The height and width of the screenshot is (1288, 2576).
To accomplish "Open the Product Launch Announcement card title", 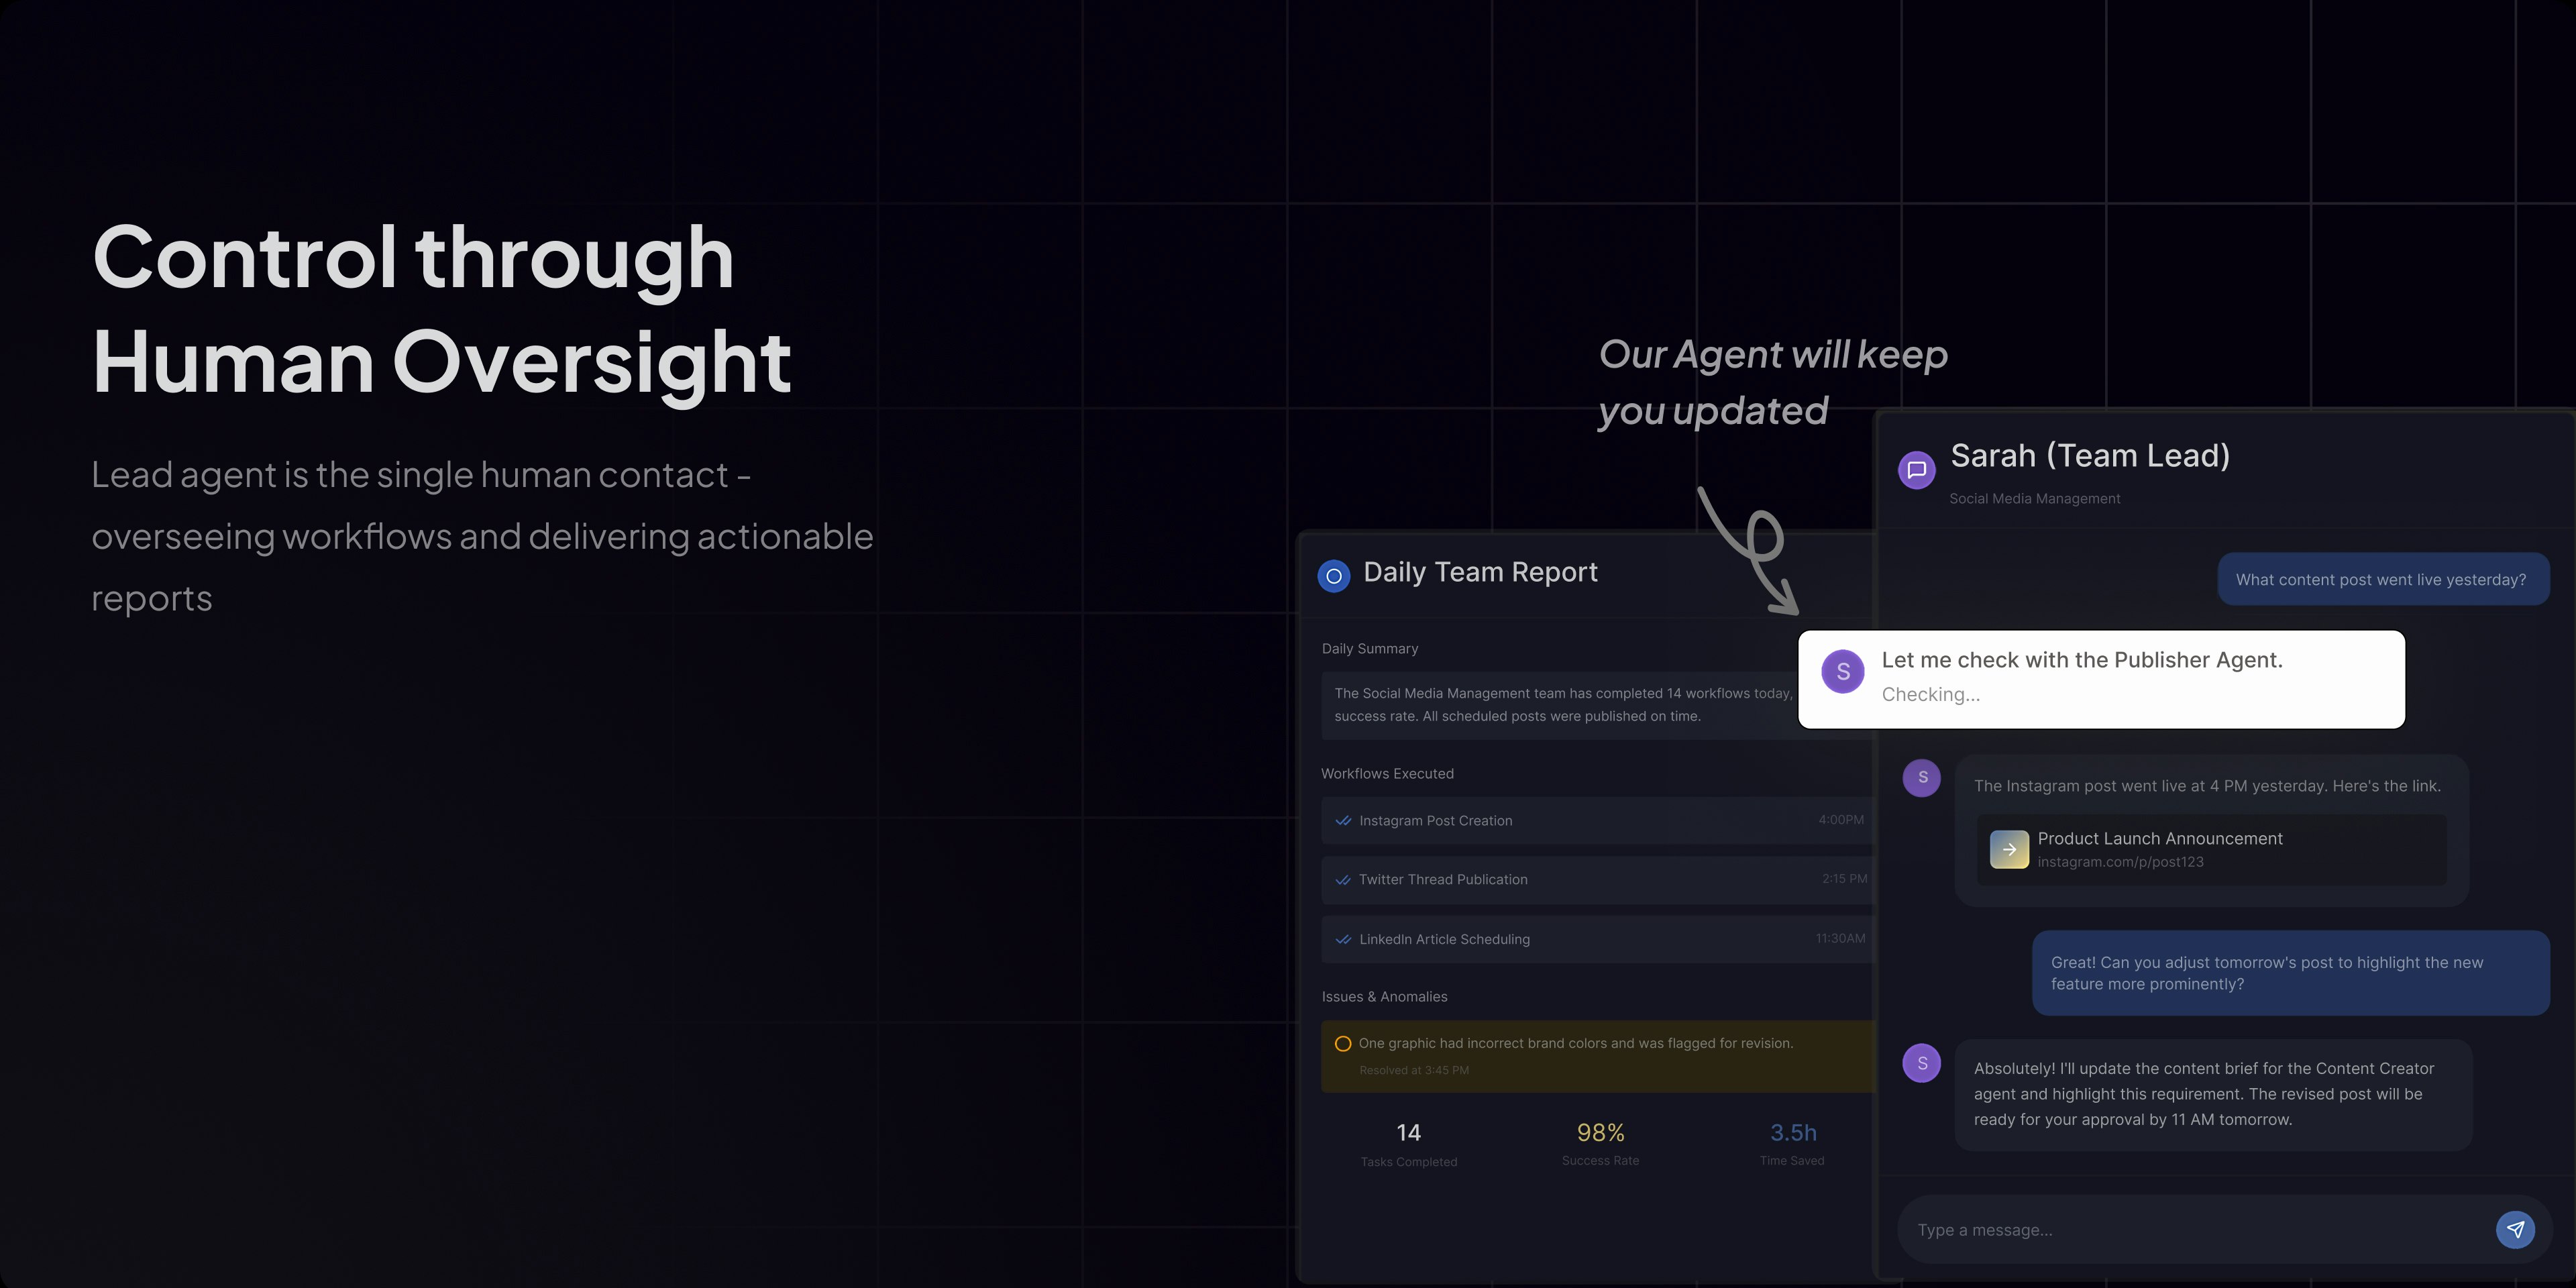I will pos(2160,838).
